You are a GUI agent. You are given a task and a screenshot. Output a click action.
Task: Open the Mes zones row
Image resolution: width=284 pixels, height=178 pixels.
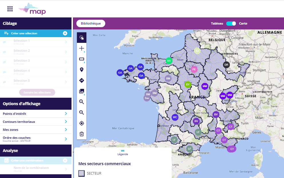tap(36, 130)
